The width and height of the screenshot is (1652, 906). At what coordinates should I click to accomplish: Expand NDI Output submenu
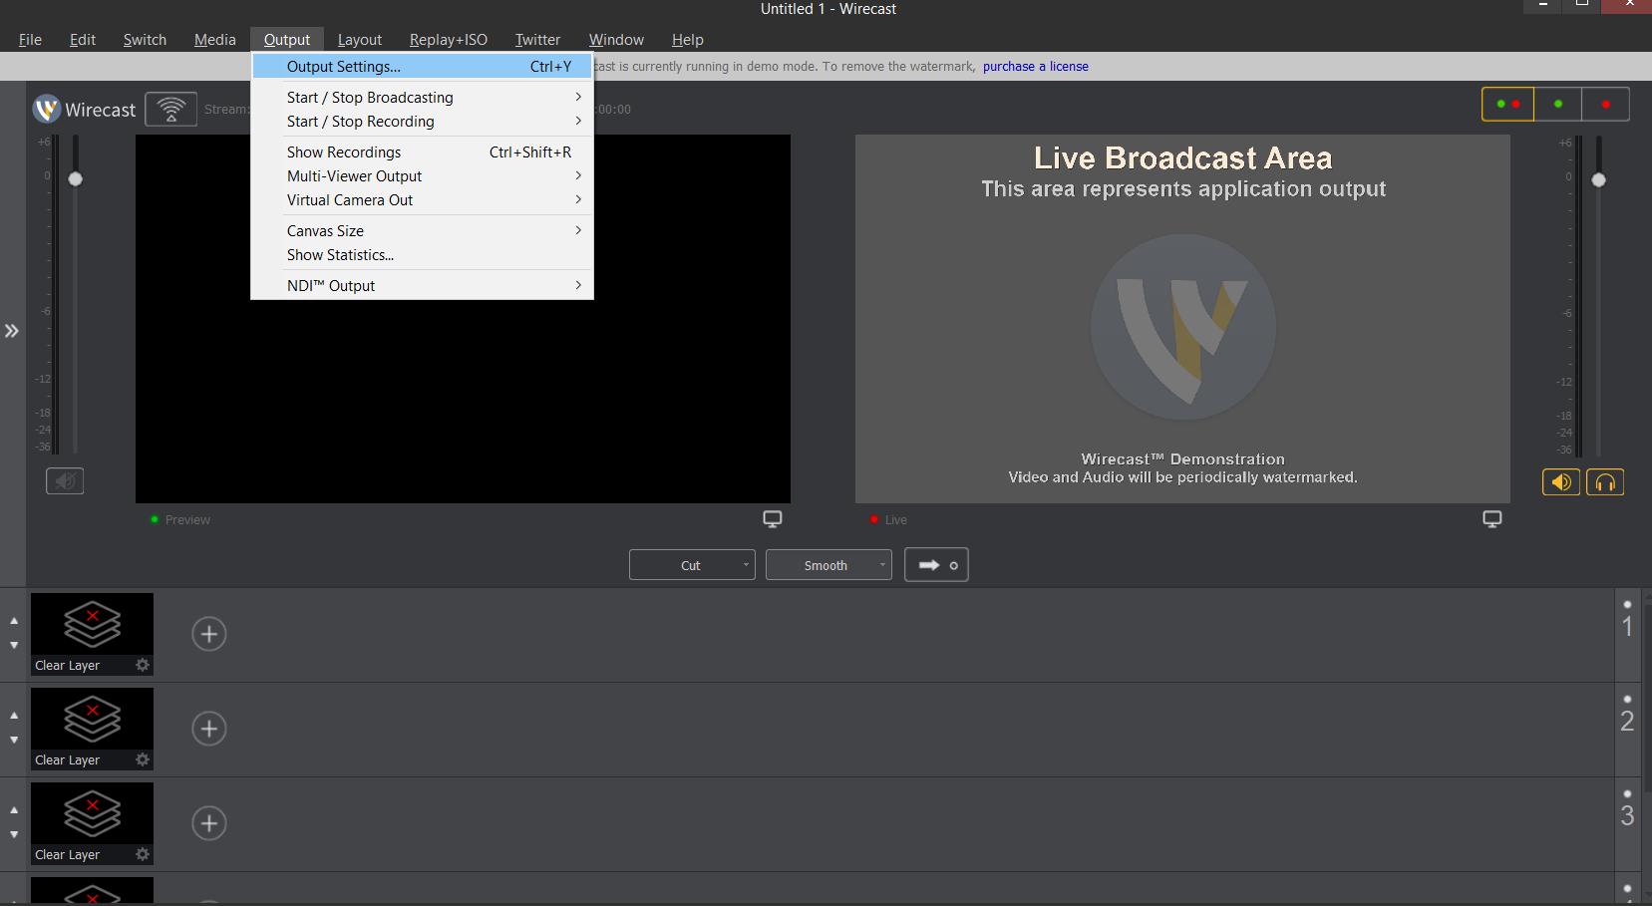tap(423, 285)
